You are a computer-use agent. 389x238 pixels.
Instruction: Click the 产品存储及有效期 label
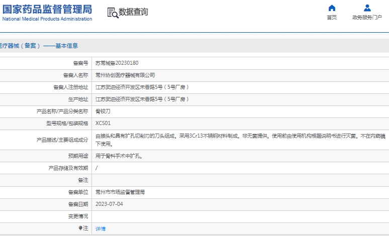coord(68,168)
